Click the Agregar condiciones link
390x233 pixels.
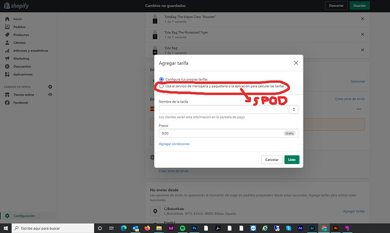(174, 144)
